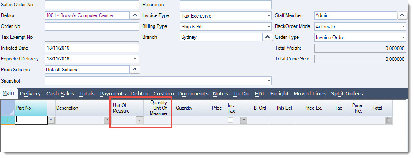Click lookup arrow beside Inc Tax checkbox
The image size is (414, 158).
(x=244, y=120)
